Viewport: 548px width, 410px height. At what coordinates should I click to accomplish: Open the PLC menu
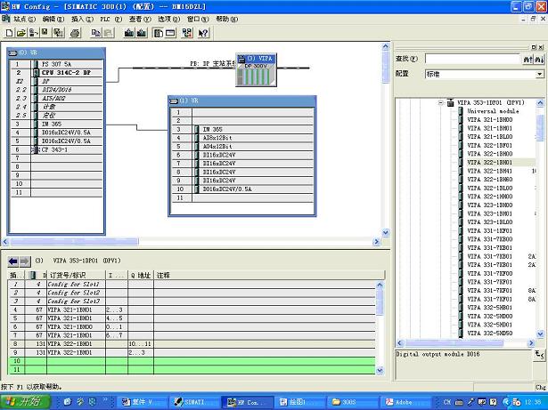pyautogui.click(x=110, y=20)
